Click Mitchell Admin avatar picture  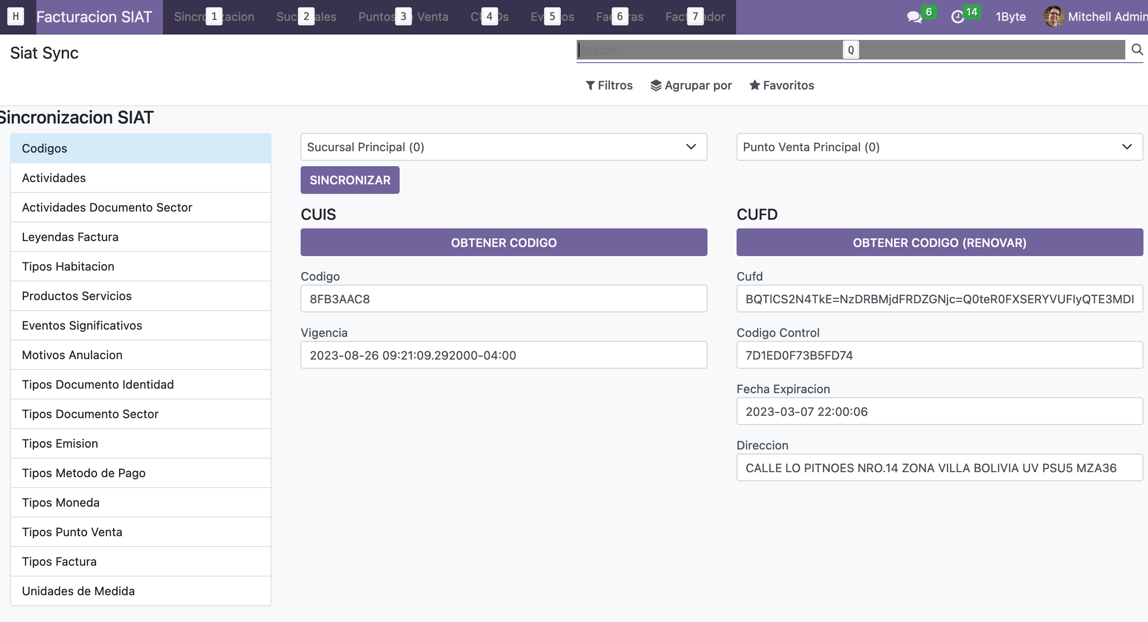1054,17
